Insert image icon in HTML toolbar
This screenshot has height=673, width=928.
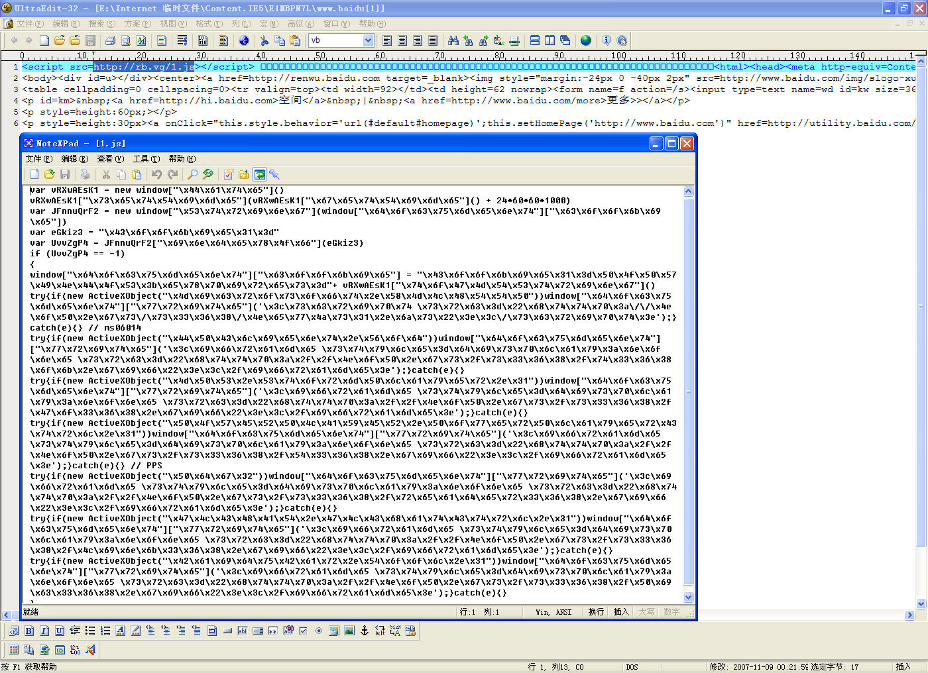349,631
